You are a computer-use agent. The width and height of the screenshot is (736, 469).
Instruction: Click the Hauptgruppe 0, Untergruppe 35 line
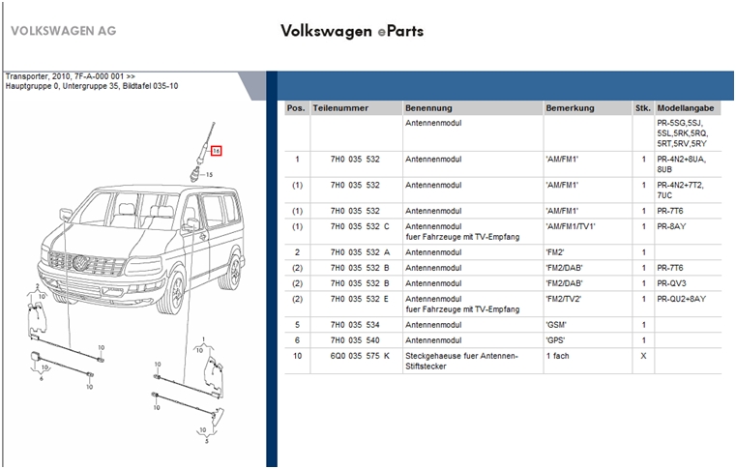click(92, 86)
